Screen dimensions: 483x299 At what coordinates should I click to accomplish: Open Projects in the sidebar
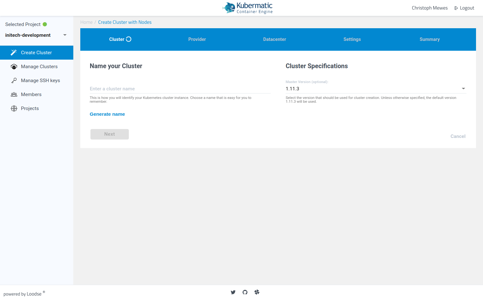(36, 108)
